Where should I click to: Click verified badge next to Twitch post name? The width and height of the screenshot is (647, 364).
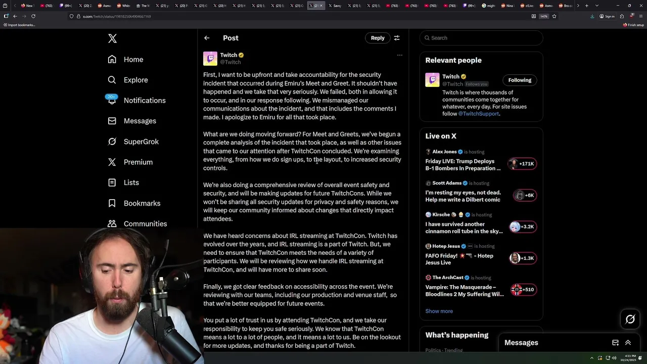point(241,55)
